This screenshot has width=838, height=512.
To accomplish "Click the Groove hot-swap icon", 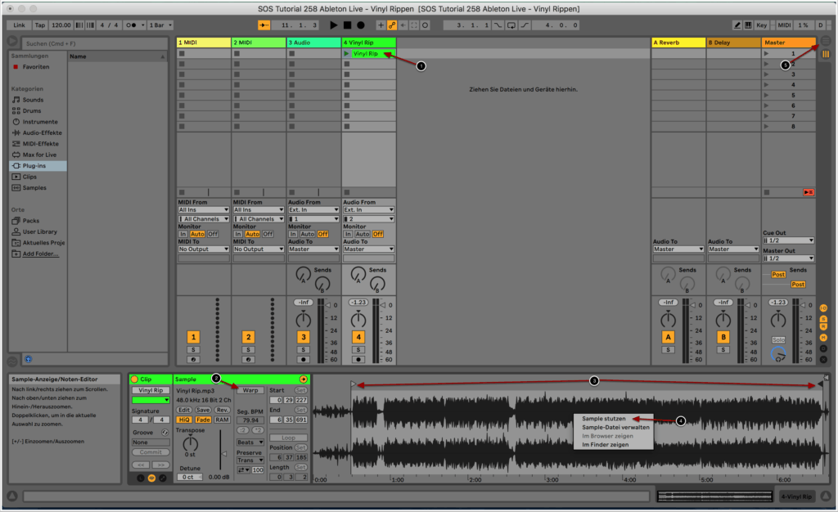I will click(164, 431).
